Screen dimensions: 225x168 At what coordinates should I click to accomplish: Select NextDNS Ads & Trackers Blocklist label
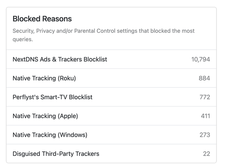tap(60, 60)
